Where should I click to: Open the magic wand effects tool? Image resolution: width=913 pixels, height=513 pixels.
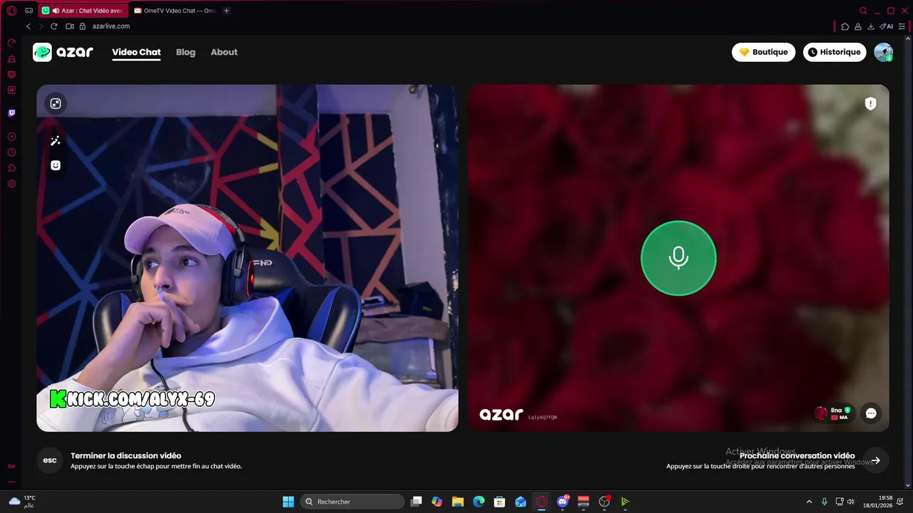(56, 141)
